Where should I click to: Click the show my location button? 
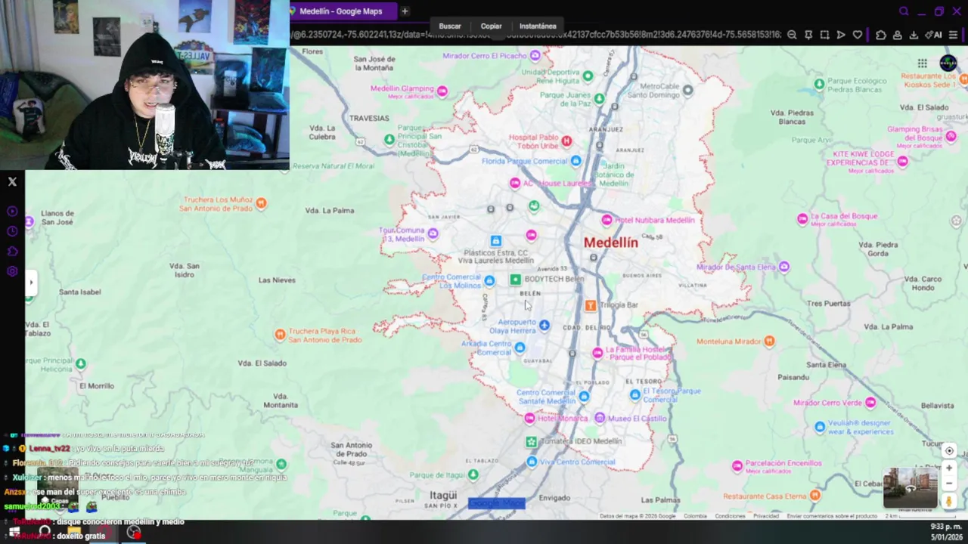point(949,451)
